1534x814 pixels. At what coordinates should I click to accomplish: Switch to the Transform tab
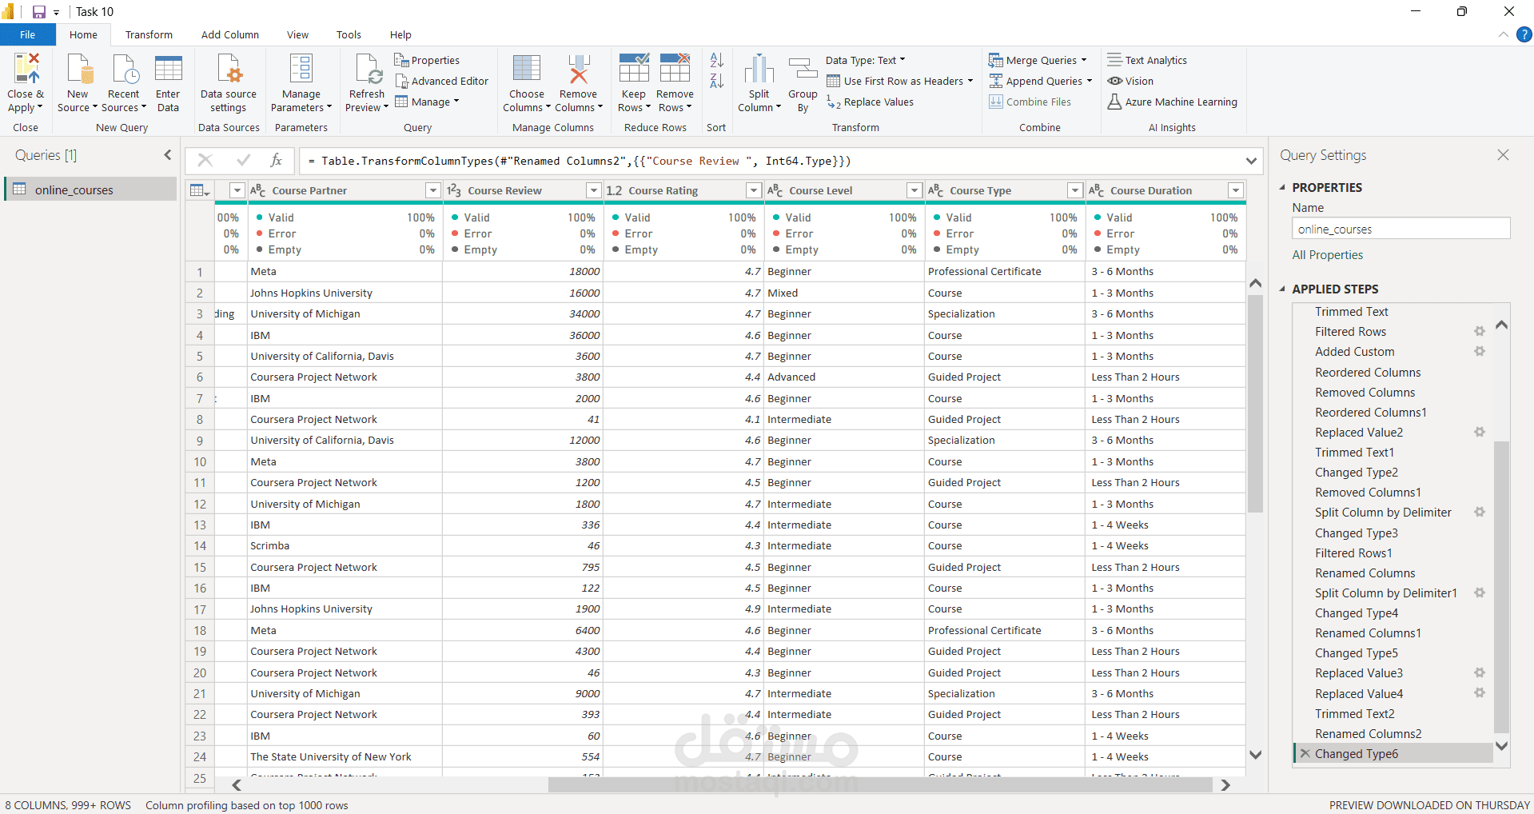tap(149, 35)
